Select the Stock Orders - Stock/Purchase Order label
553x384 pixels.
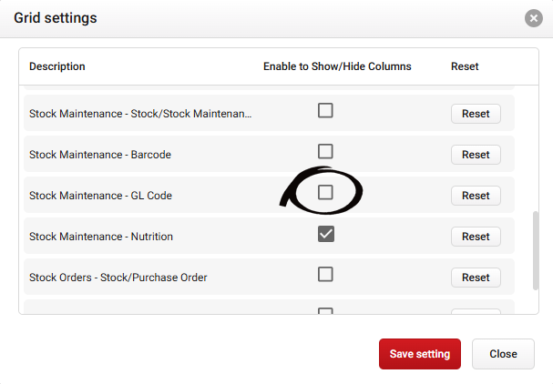118,278
